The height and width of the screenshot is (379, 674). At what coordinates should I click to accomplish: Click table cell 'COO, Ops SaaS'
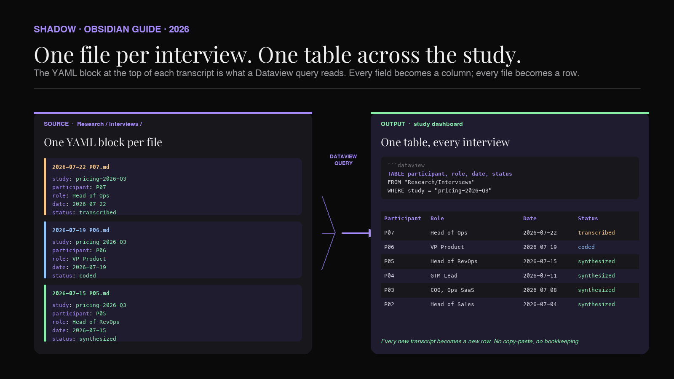point(452,290)
